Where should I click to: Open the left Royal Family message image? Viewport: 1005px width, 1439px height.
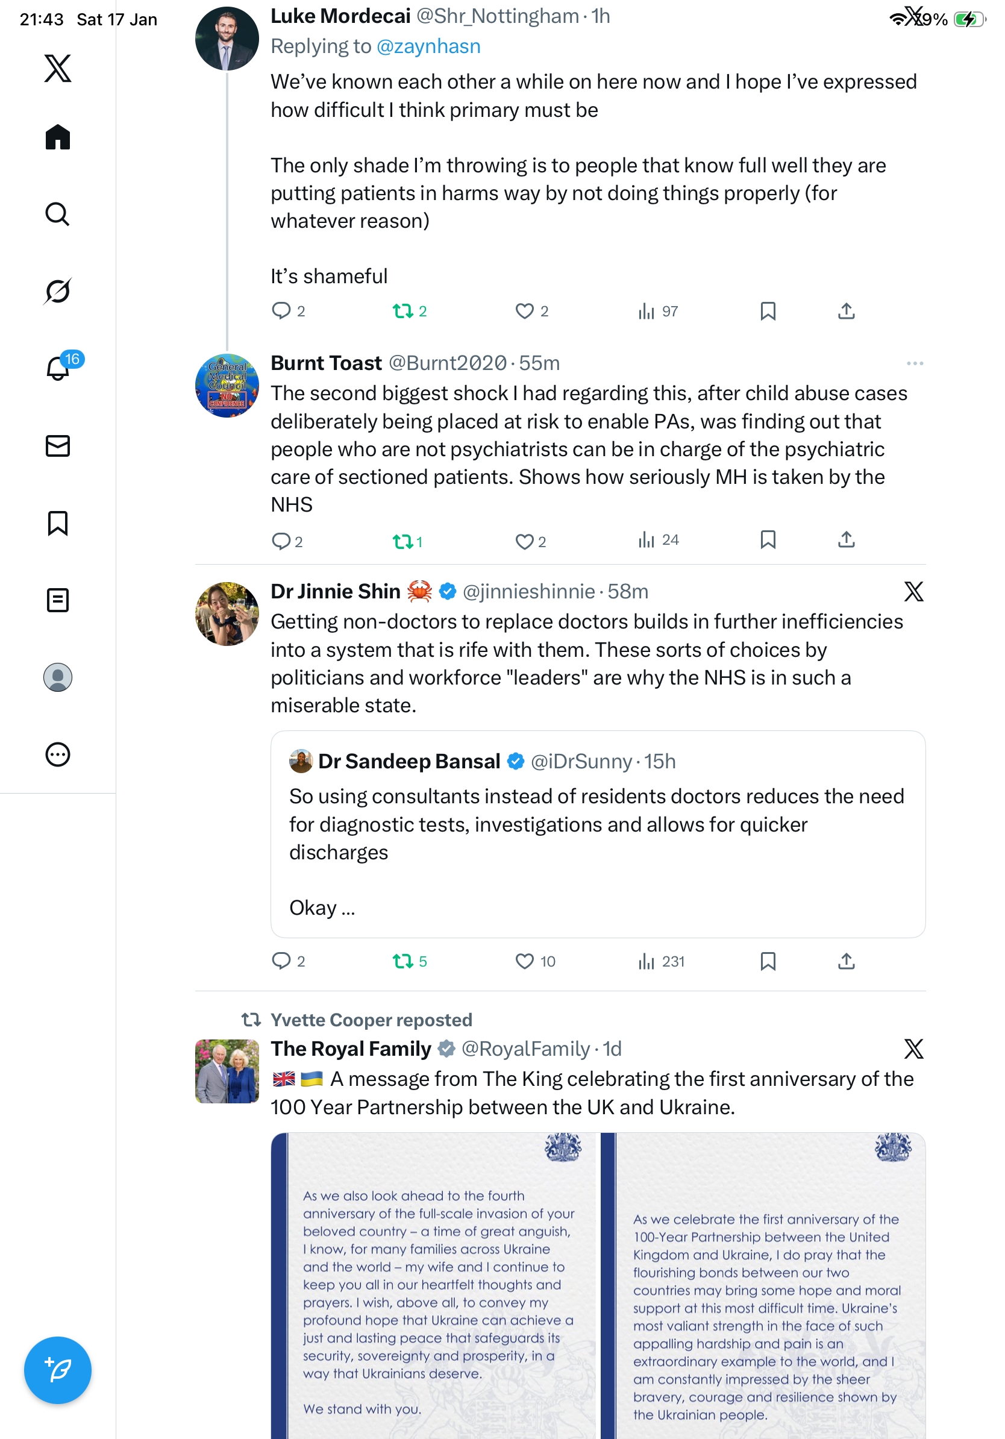coord(435,1285)
